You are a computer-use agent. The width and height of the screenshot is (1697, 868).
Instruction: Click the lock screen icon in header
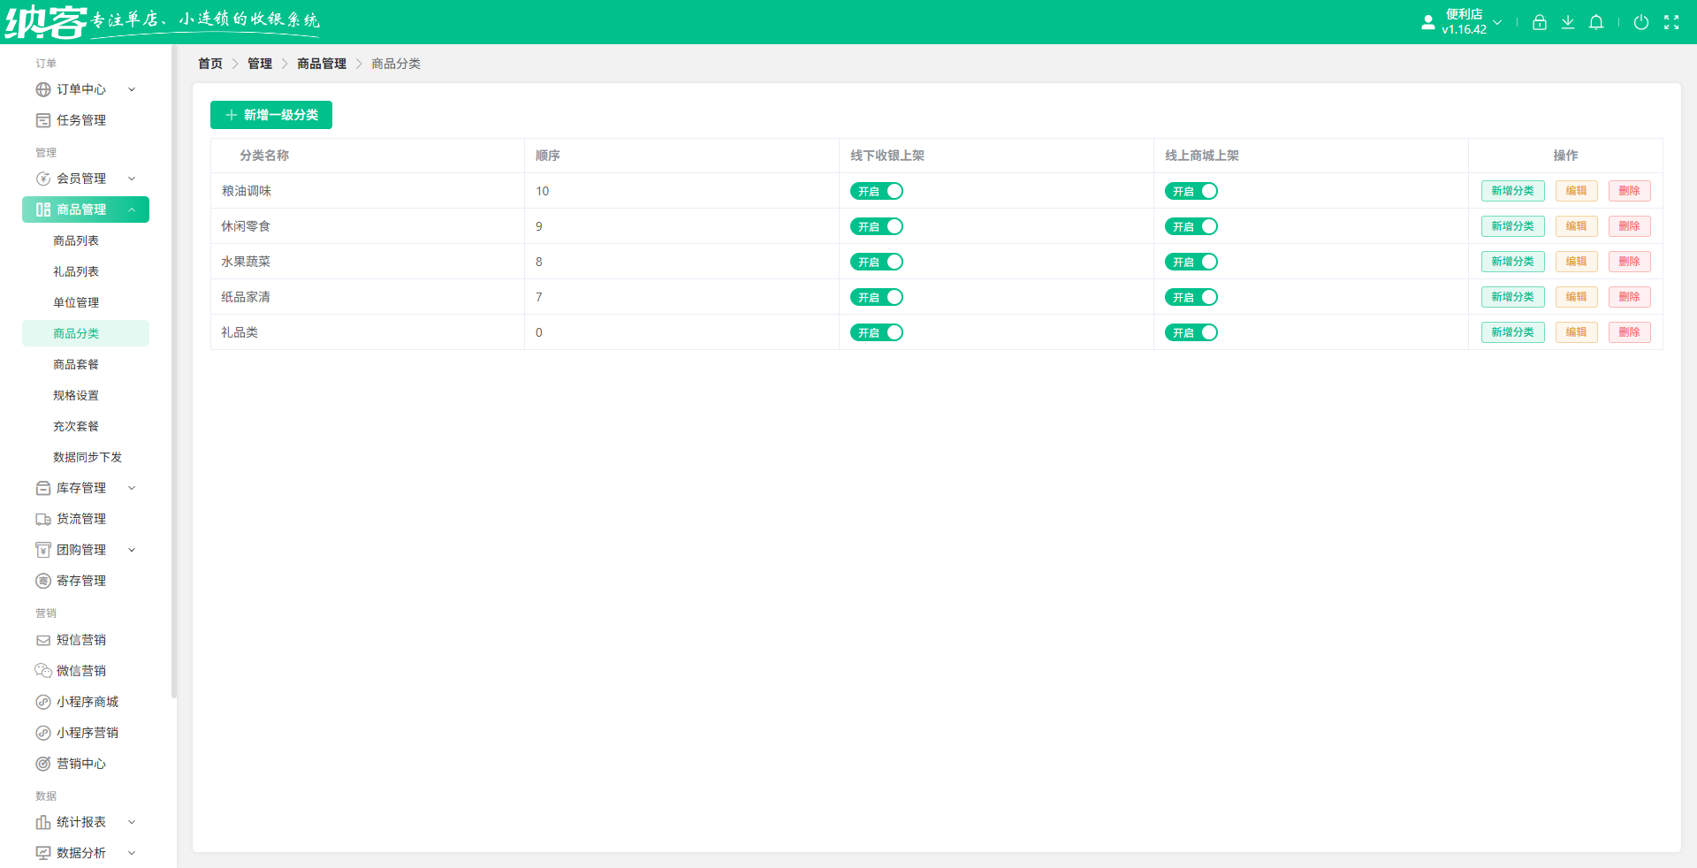1540,23
